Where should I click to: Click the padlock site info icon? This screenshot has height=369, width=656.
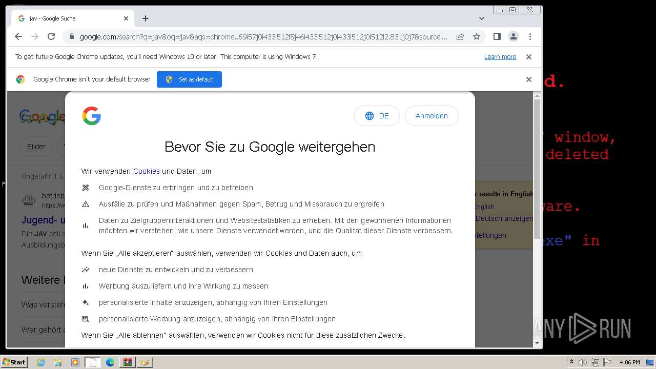tap(71, 36)
